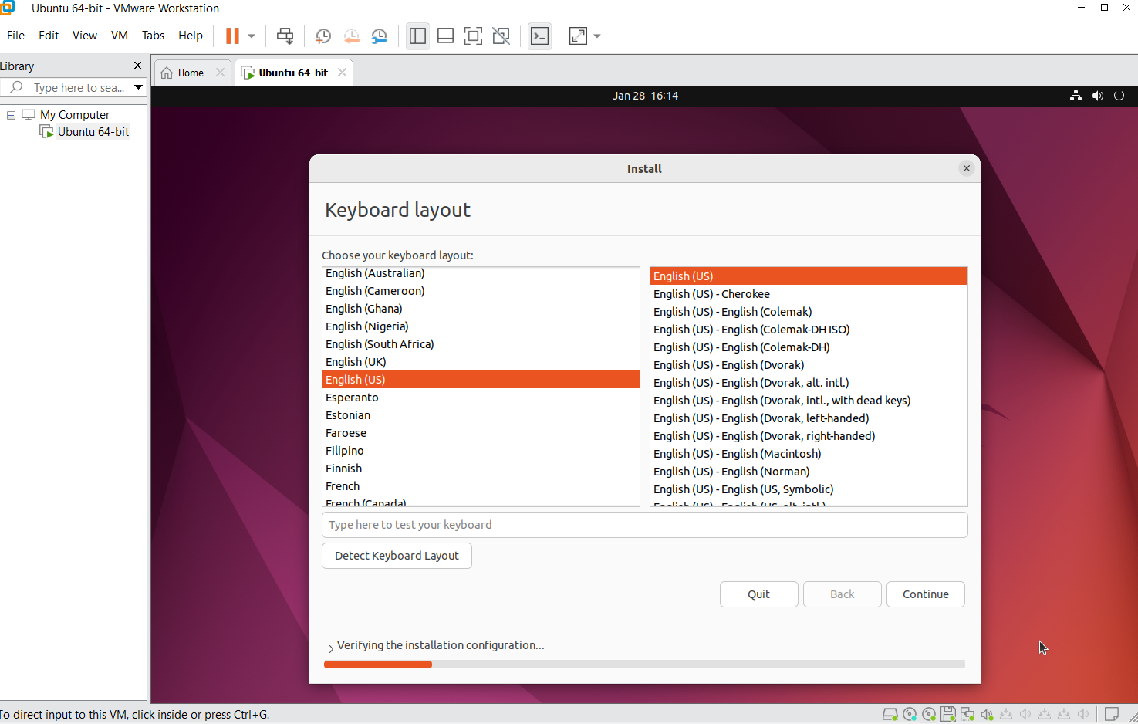Open Ubuntu power menu icon in top bar
This screenshot has width=1138, height=724.
(x=1119, y=96)
